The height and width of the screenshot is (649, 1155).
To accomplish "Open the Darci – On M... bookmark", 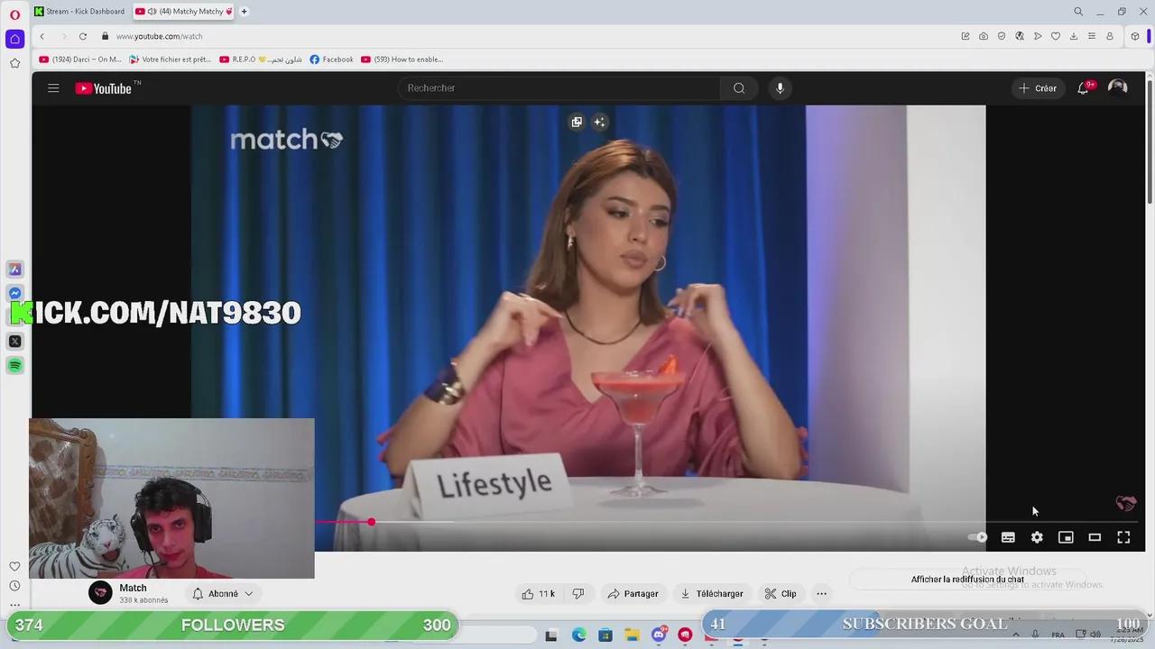I will [79, 59].
